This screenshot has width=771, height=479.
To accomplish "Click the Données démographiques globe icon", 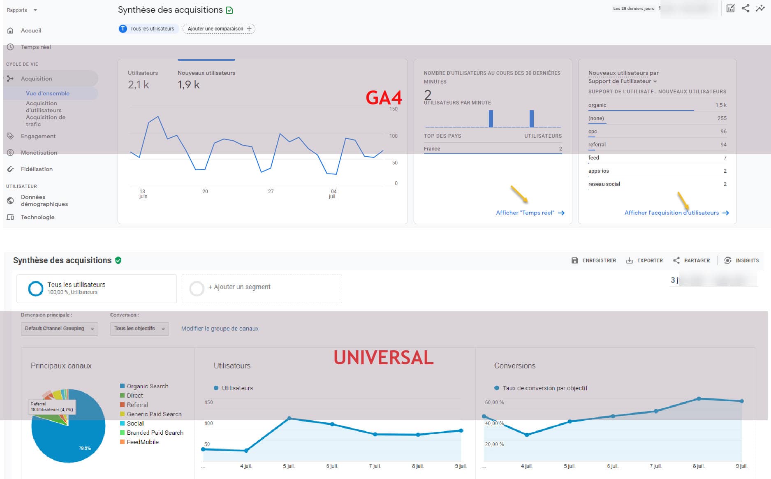I will point(11,201).
